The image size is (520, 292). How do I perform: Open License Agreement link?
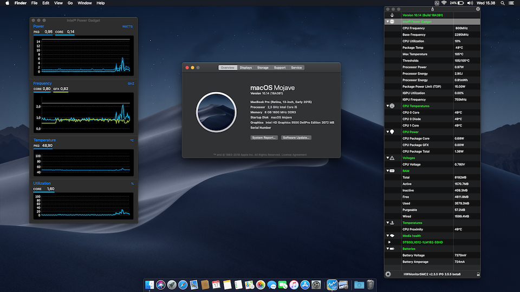point(294,155)
